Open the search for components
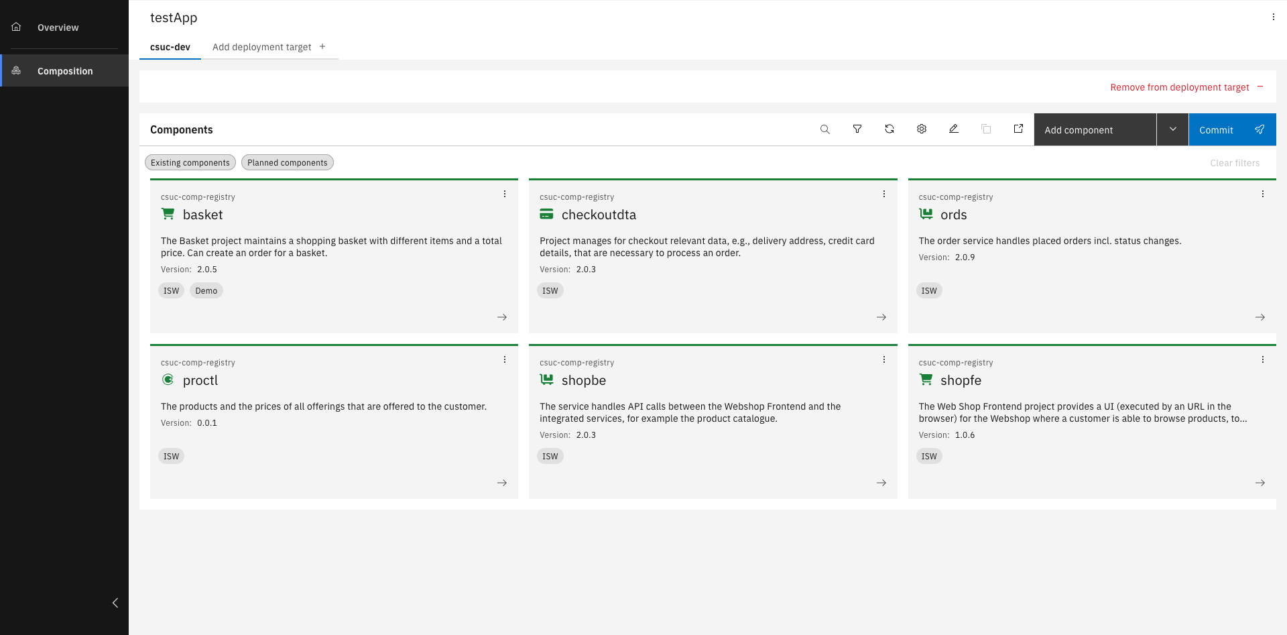This screenshot has height=635, width=1287. 825,129
